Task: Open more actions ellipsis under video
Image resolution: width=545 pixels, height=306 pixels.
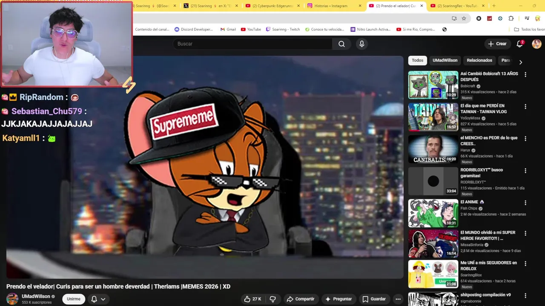Action: [x=398, y=299]
